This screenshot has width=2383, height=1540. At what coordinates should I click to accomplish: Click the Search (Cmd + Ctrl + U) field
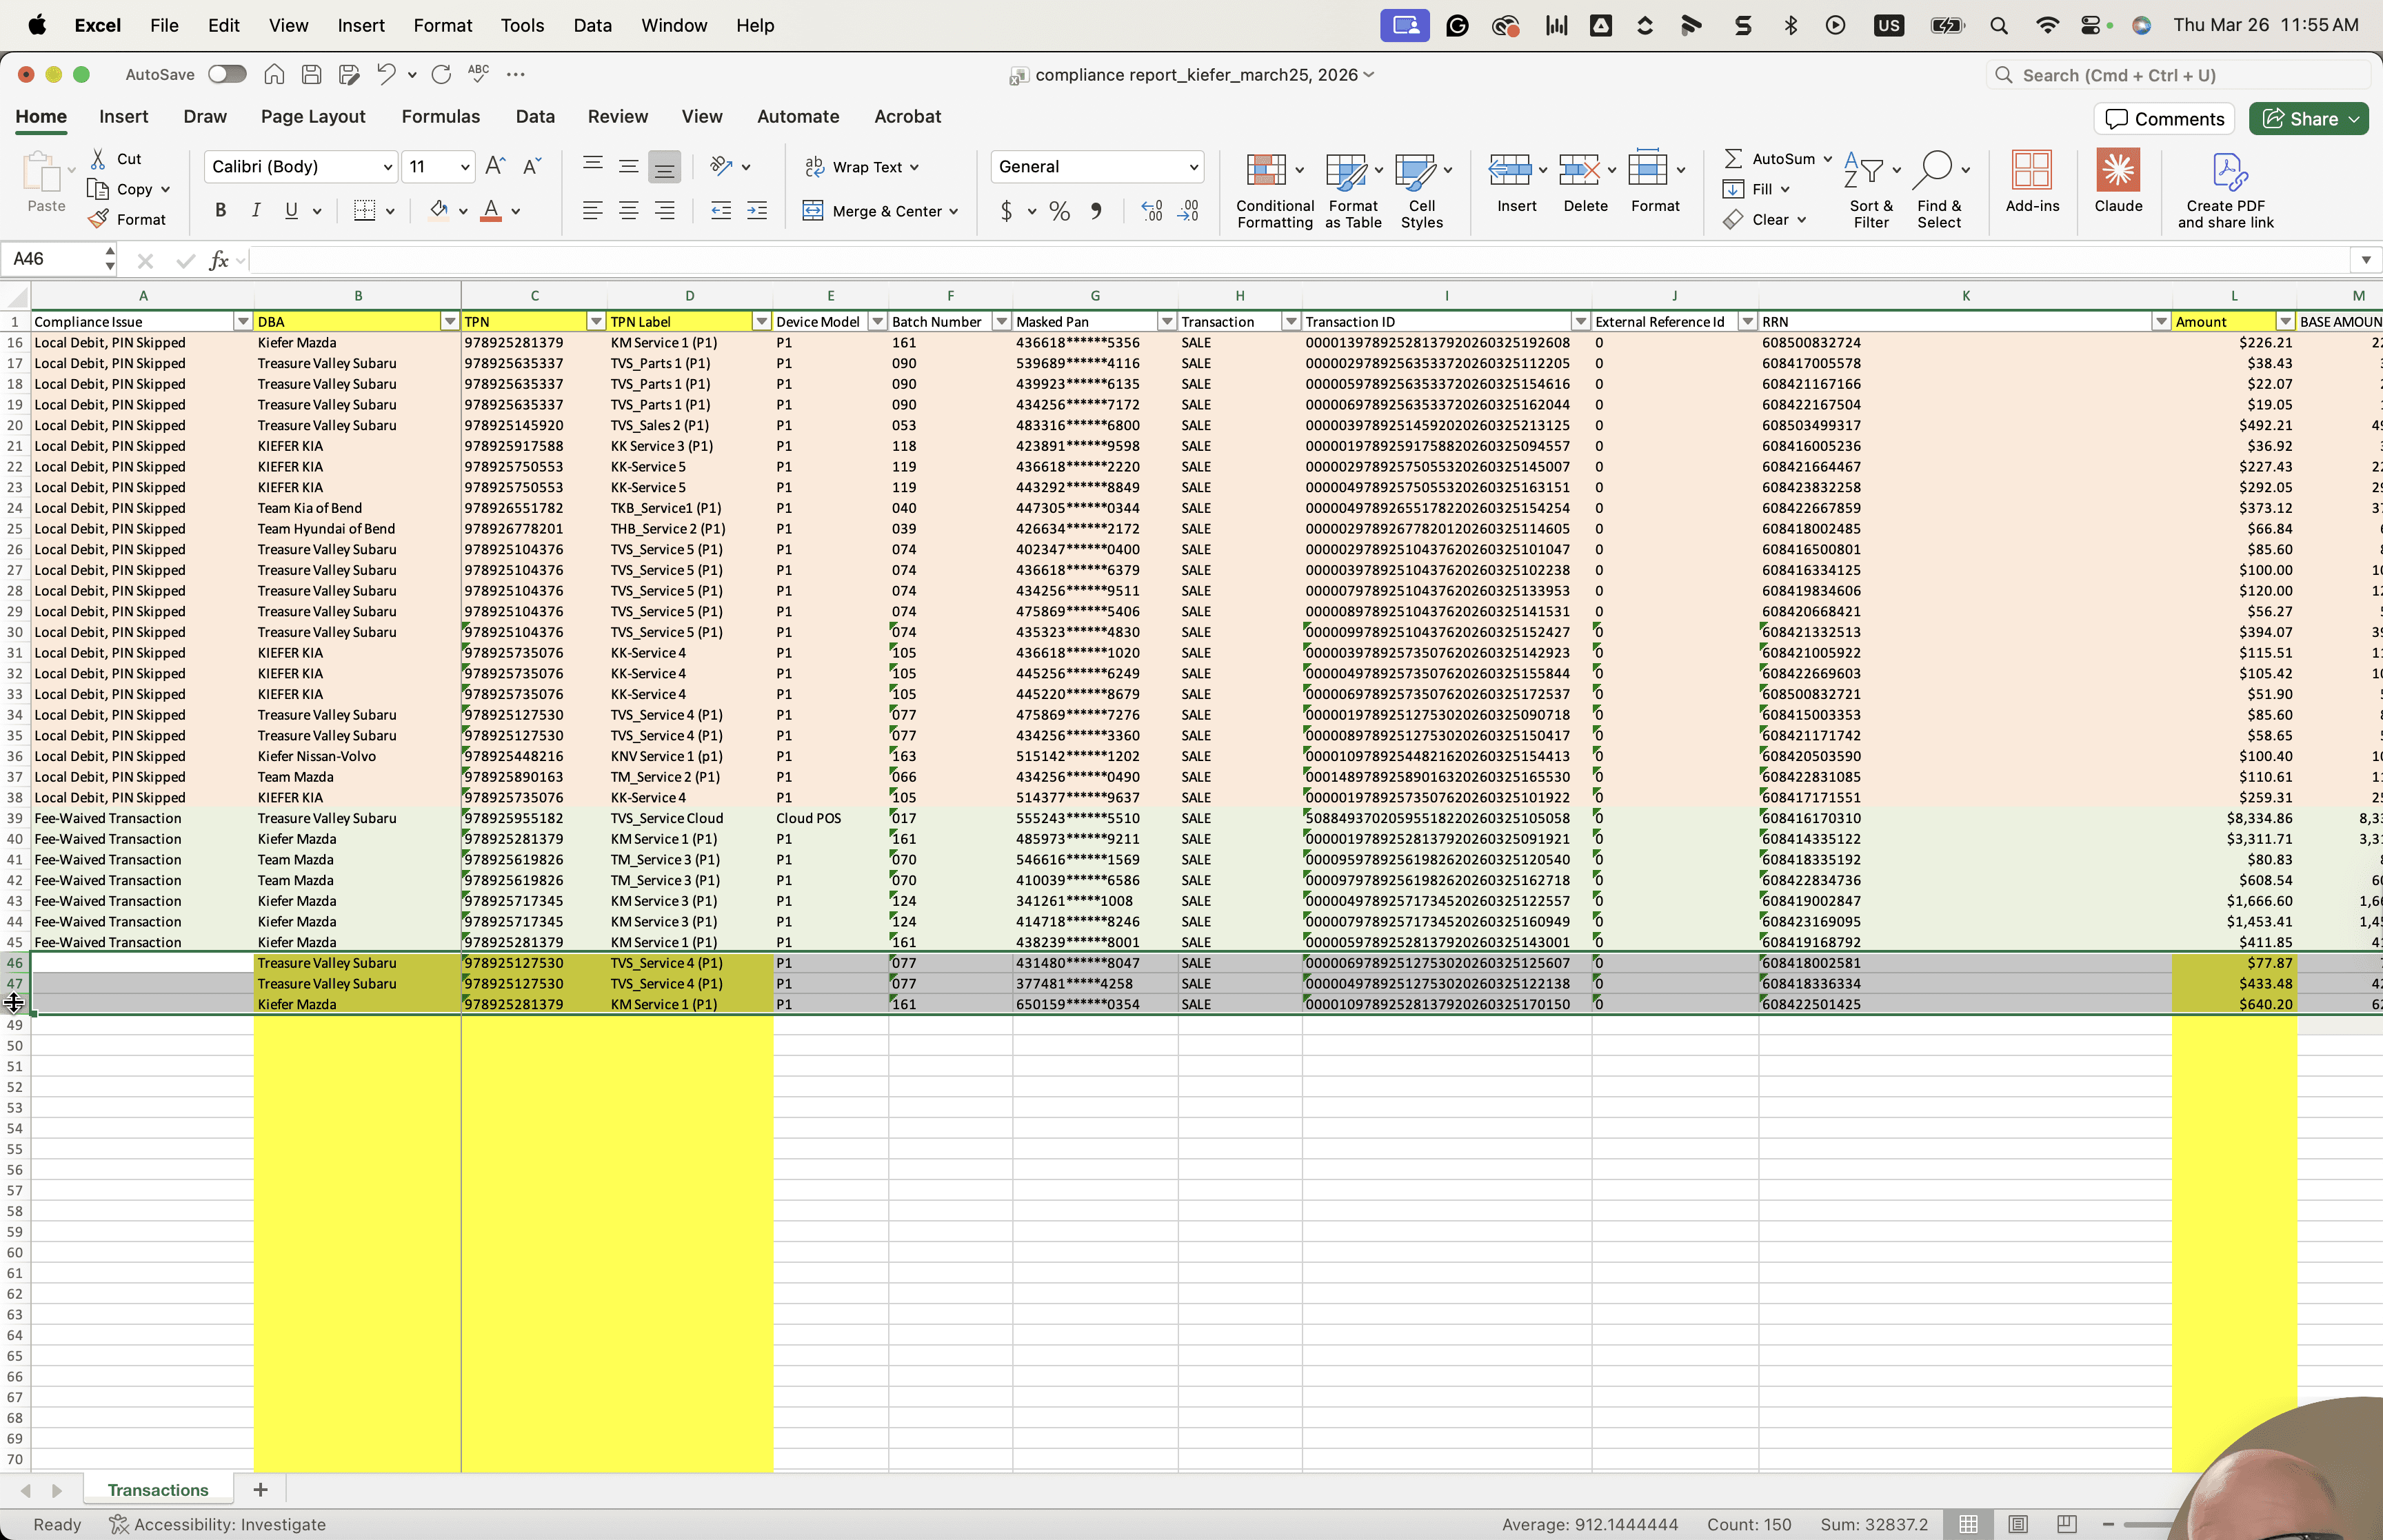point(2178,75)
